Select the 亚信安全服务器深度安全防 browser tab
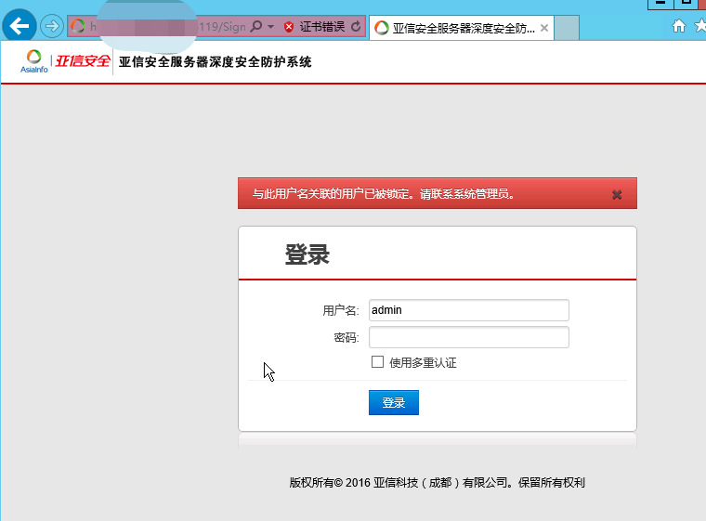Image resolution: width=706 pixels, height=521 pixels. point(462,29)
